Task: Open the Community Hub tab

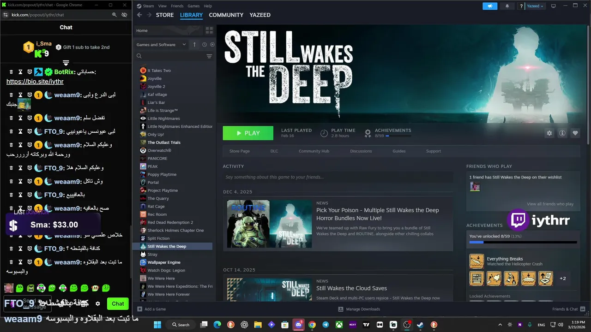Action: tap(314, 151)
